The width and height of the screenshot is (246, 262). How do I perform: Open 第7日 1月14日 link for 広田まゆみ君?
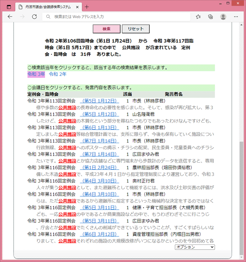tap(100, 154)
